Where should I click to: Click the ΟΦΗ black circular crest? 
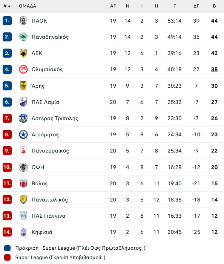coord(23,167)
